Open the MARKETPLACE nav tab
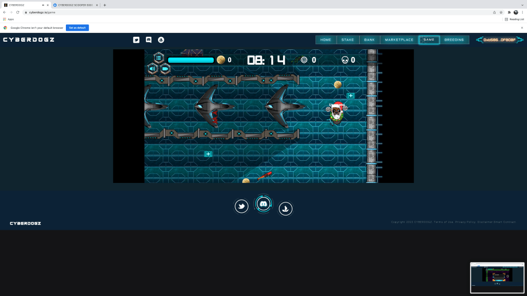Screen dimensions: 527x296 pos(399,40)
